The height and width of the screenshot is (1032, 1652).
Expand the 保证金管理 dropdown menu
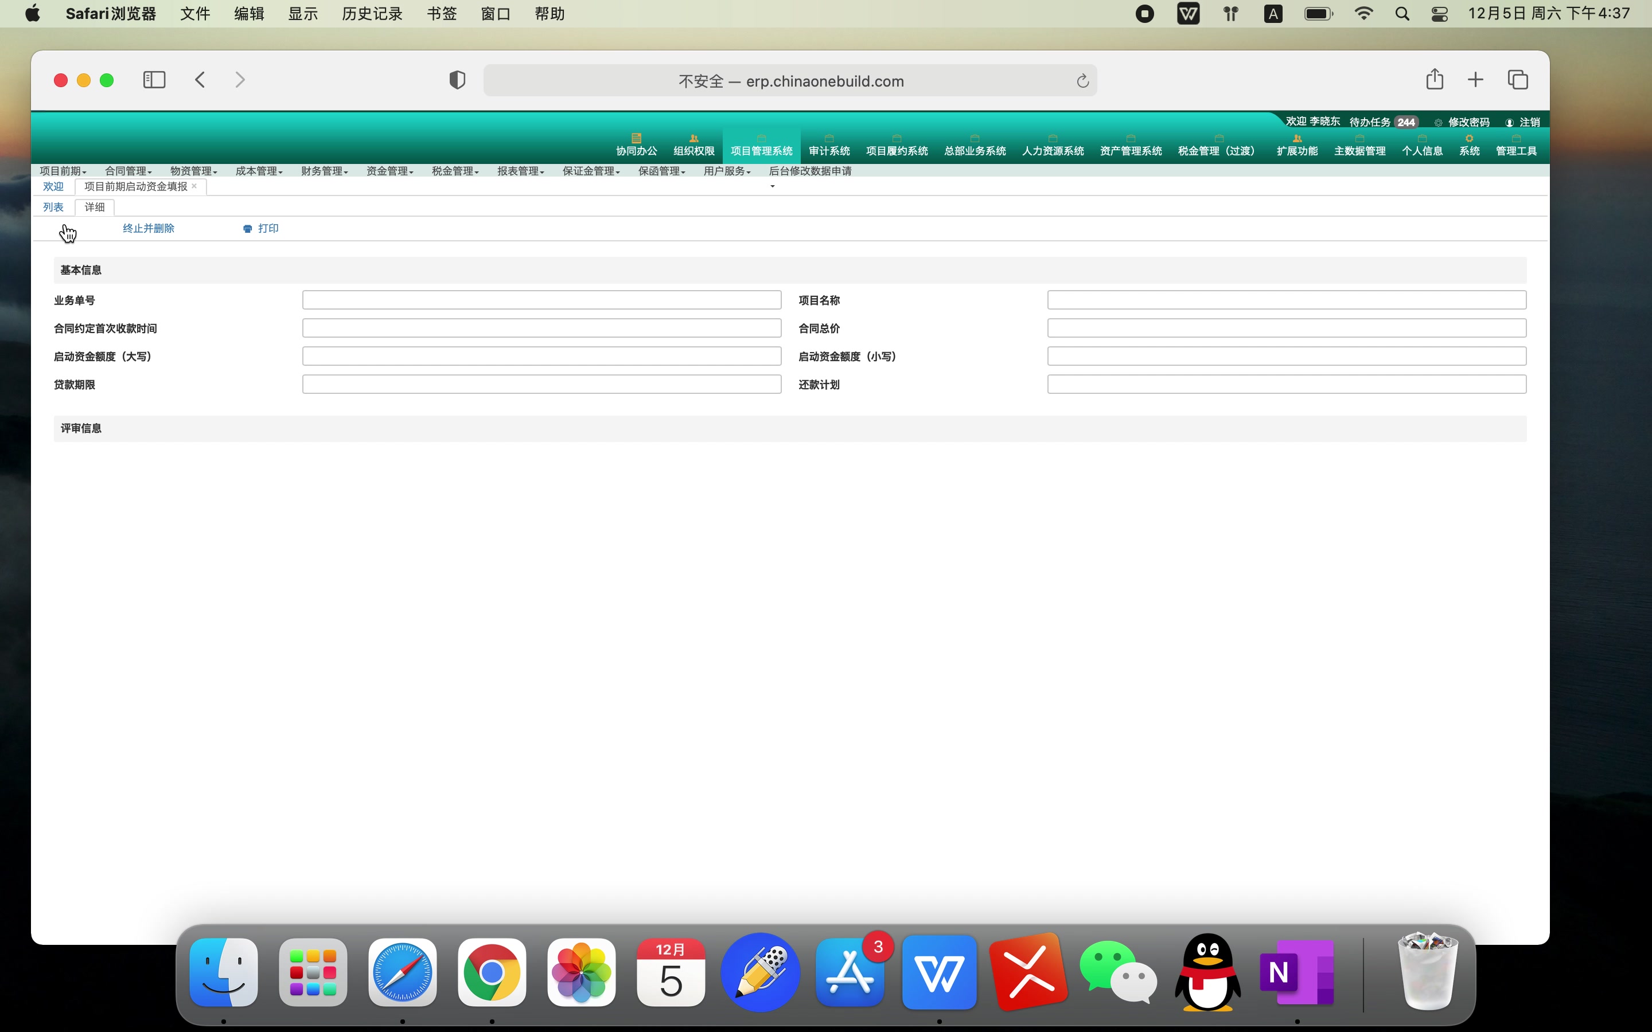coord(591,171)
